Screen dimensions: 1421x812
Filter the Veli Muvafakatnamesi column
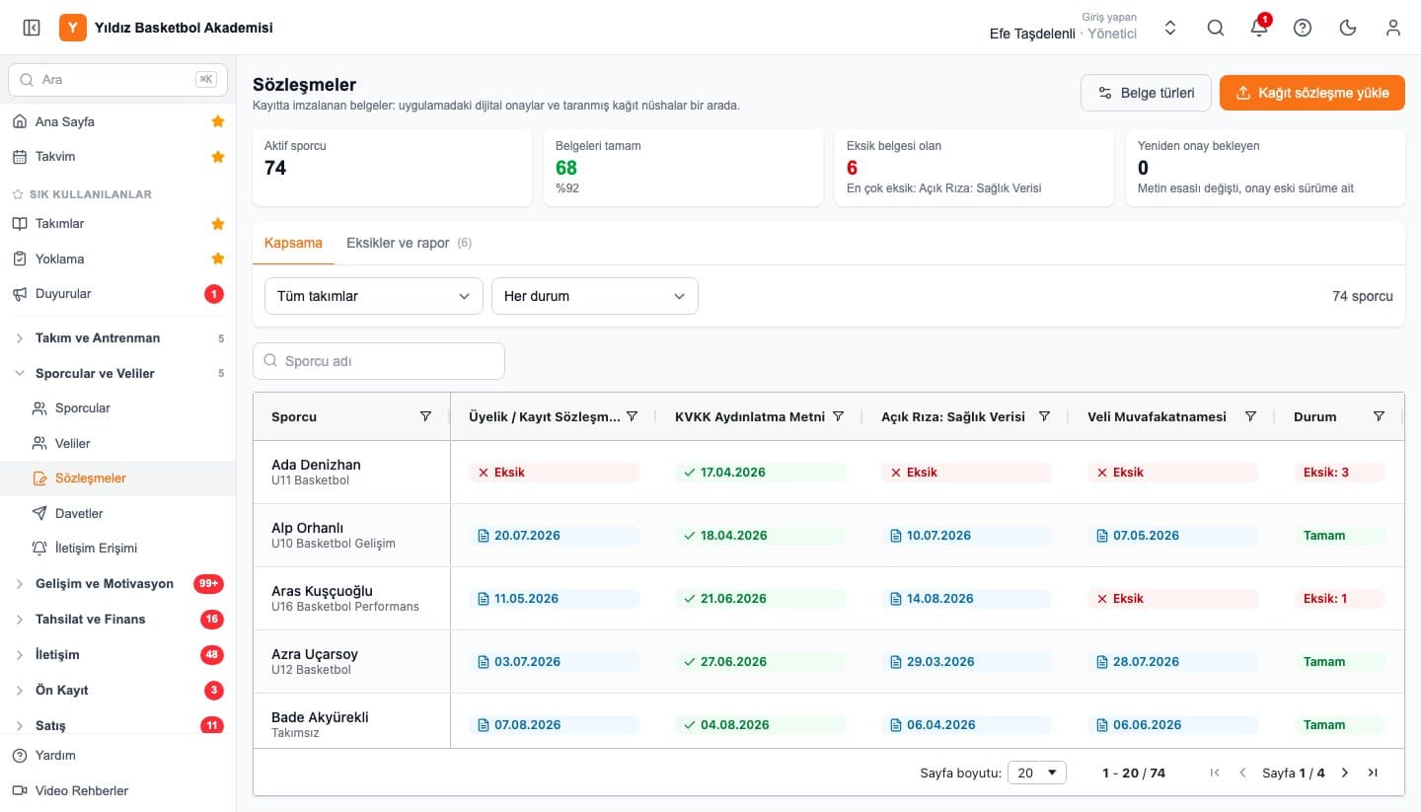click(1250, 416)
